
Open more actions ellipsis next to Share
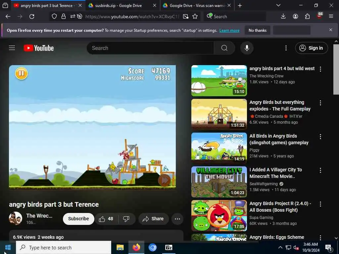tap(177, 219)
